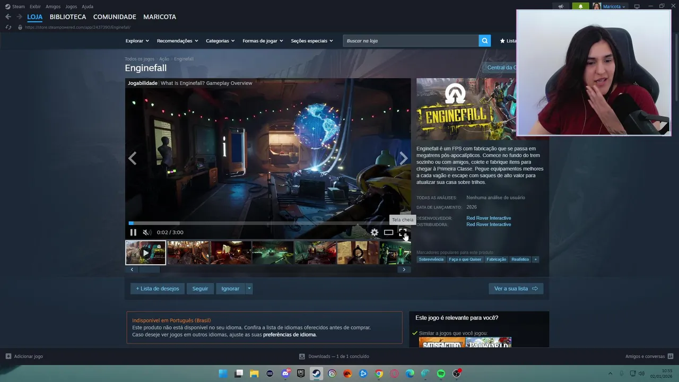
Task: Open Epic Games Launcher from taskbar
Action: point(301,374)
